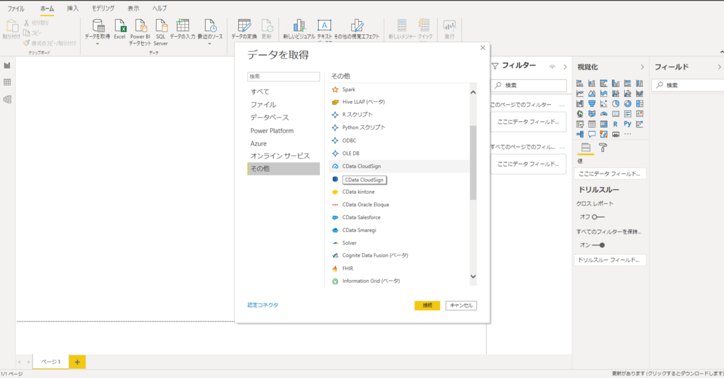
Task: Open the ファイル menu tab
Action: coord(16,8)
